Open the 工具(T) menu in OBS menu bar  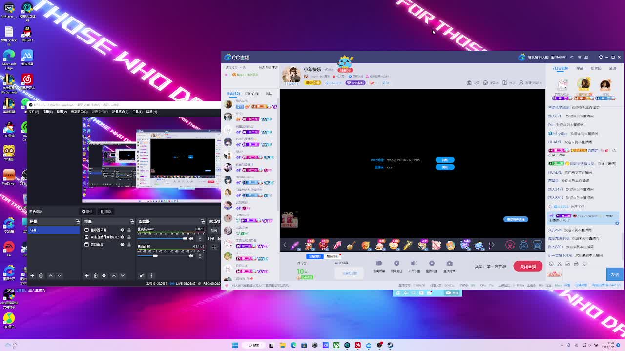coord(137,112)
